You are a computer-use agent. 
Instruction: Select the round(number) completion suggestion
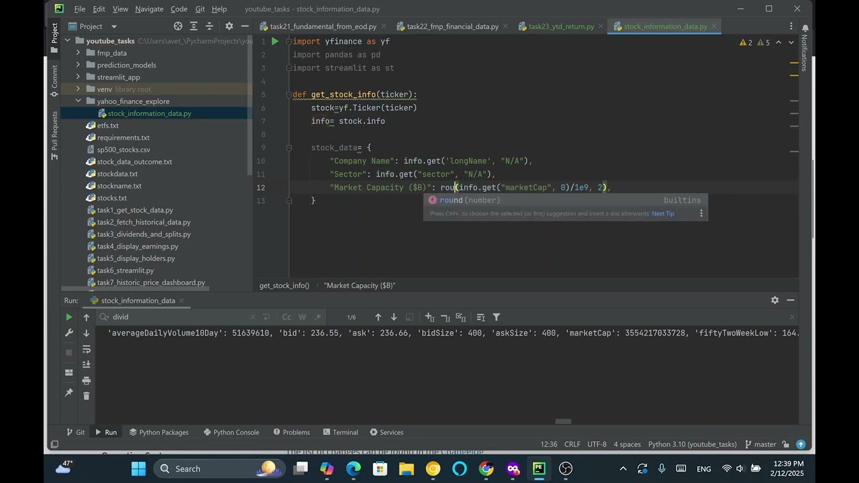click(565, 201)
